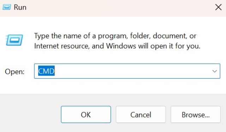Click gray footer area left of OK
226x132 pixels.
click(x=30, y=114)
